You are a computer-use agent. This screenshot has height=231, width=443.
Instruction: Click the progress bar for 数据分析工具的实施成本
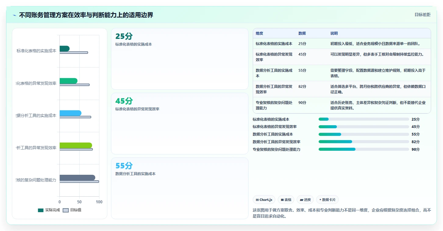[364, 134]
